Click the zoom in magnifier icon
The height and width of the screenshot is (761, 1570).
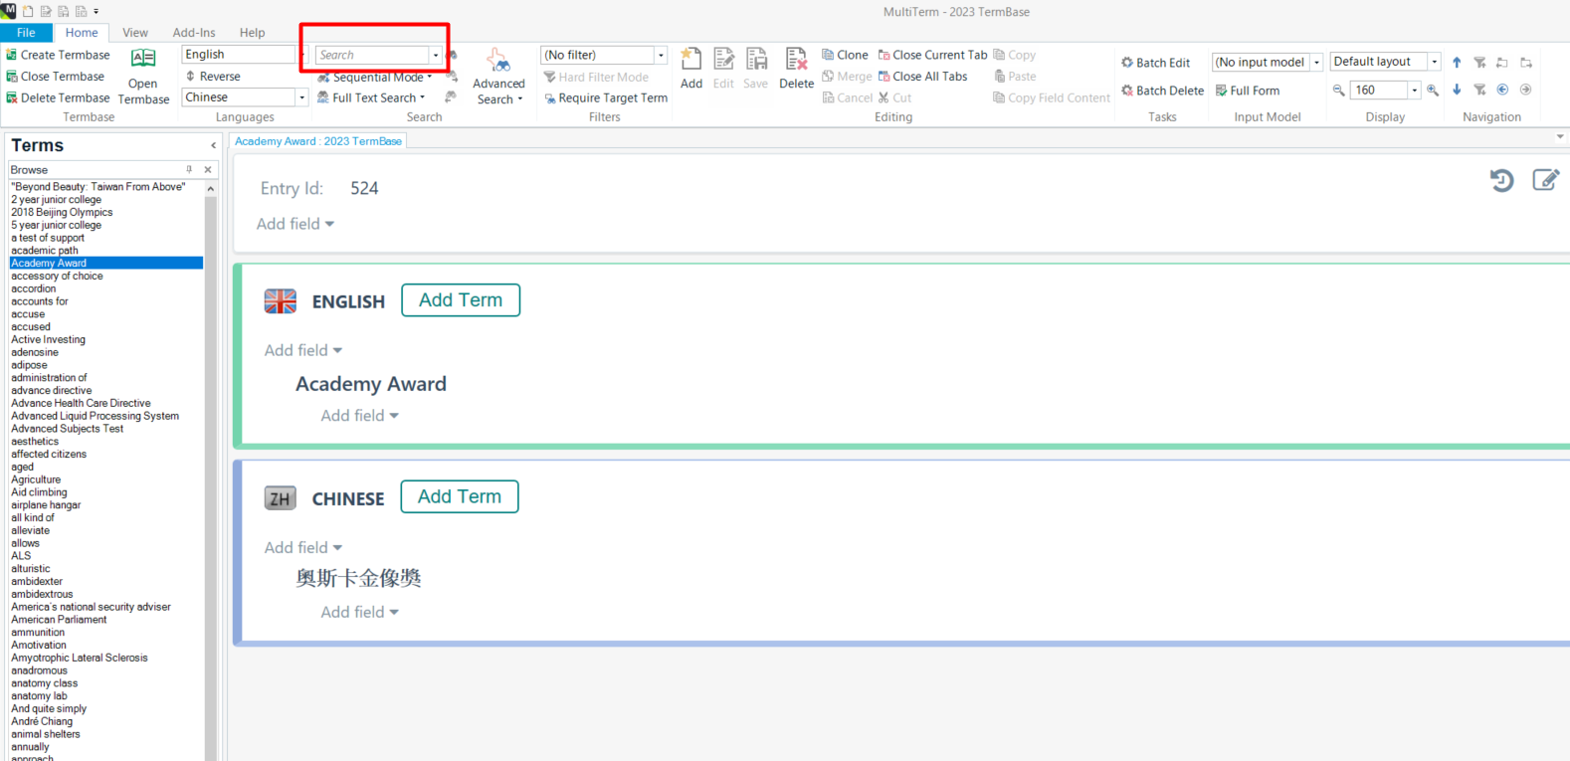[x=1433, y=91]
